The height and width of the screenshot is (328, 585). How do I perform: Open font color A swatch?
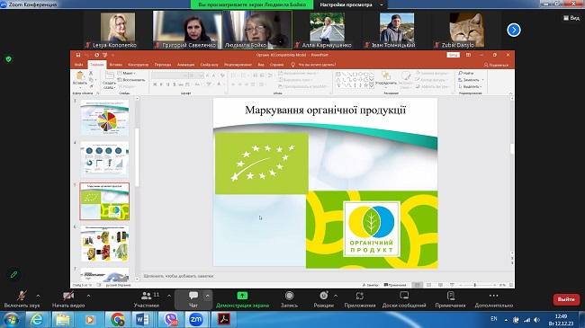click(220, 84)
